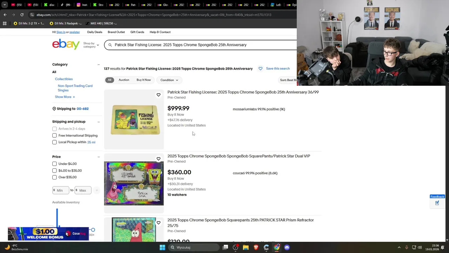Switch to the TikTok tab
Viewport: 449px width, 253px height.
pyautogui.click(x=65, y=5)
